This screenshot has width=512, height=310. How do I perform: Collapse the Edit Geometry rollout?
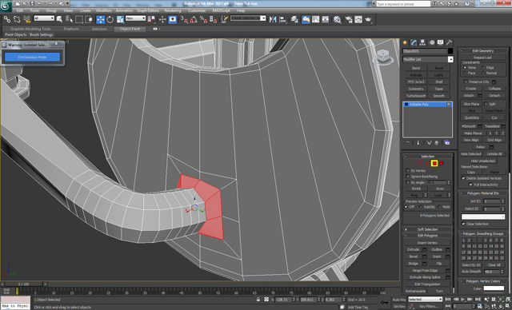[x=482, y=51]
